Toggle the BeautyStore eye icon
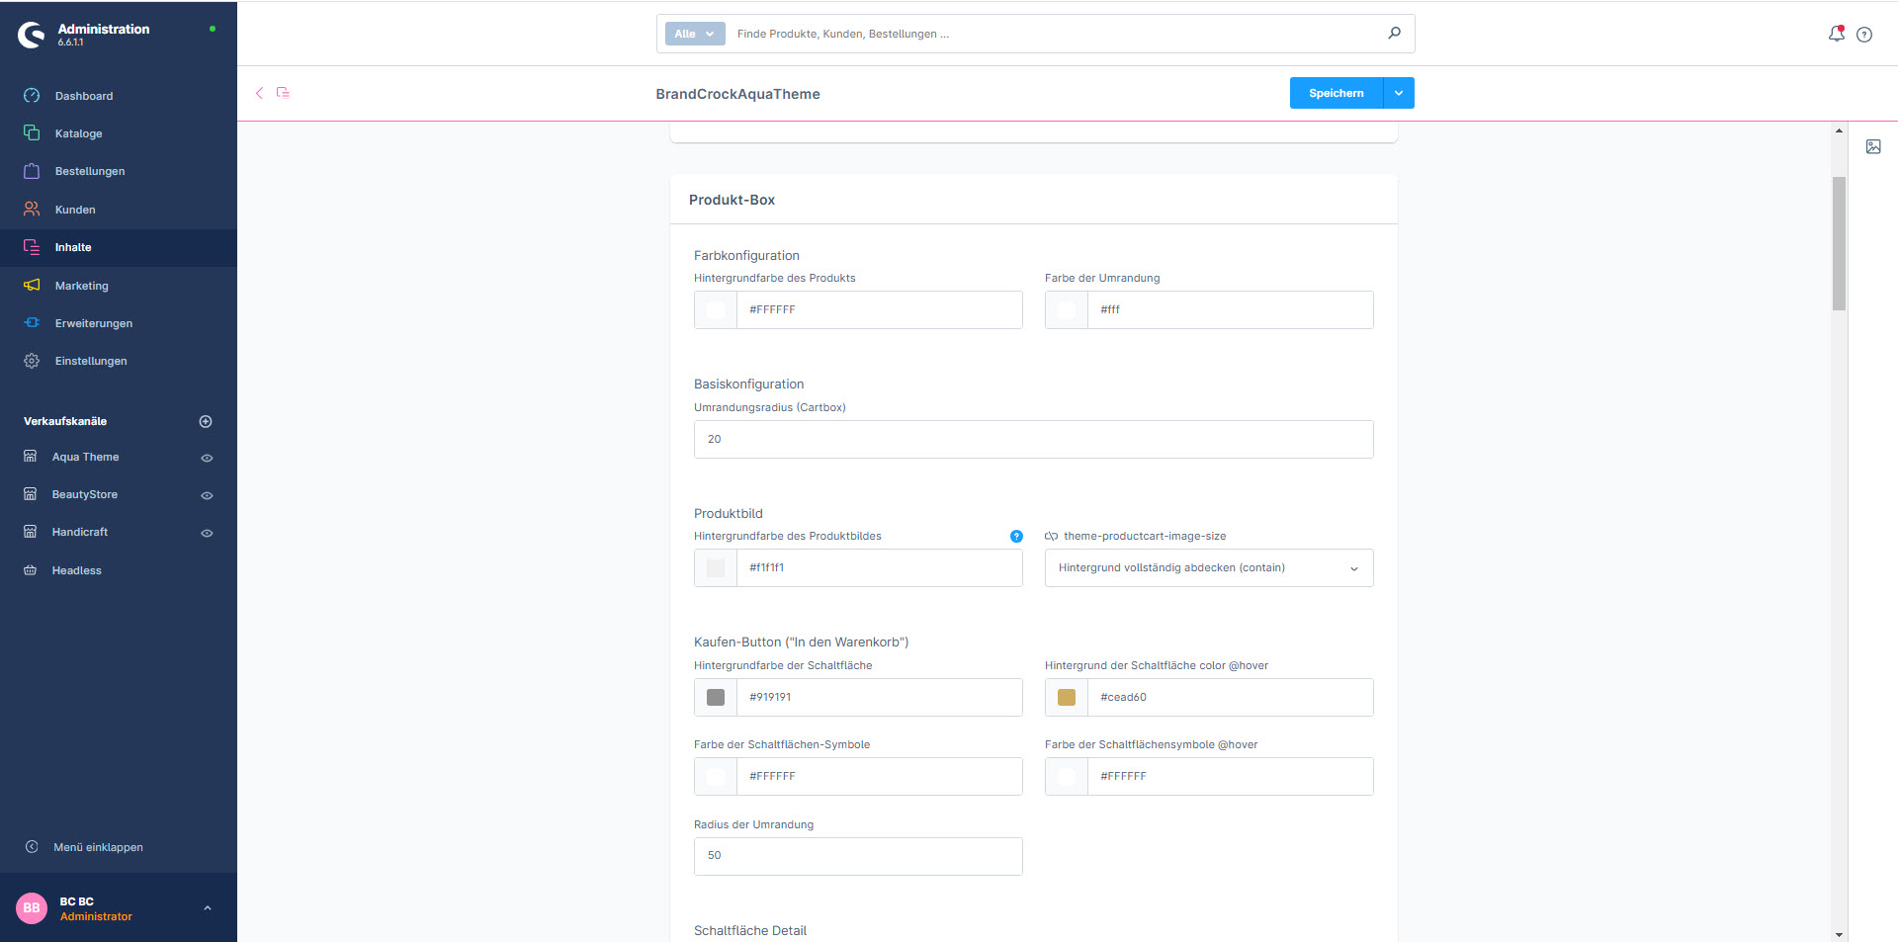The image size is (1898, 942). point(207,495)
